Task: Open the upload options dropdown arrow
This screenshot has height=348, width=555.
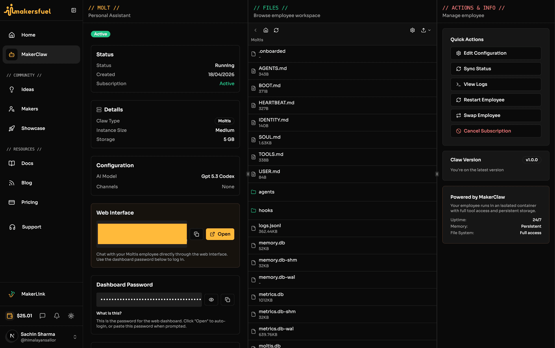Action: 430,30
